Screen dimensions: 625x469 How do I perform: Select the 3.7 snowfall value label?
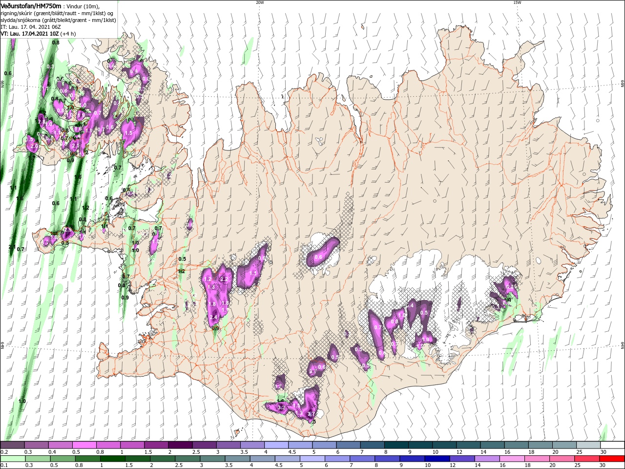tap(311, 414)
